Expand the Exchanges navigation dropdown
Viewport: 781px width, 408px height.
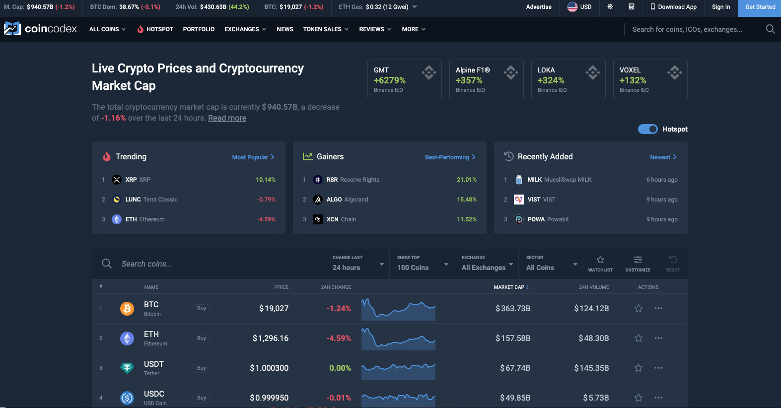245,29
